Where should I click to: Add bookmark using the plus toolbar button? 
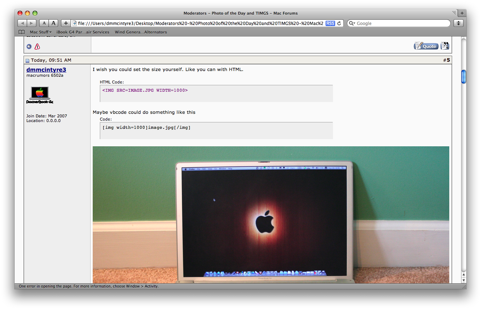(66, 23)
